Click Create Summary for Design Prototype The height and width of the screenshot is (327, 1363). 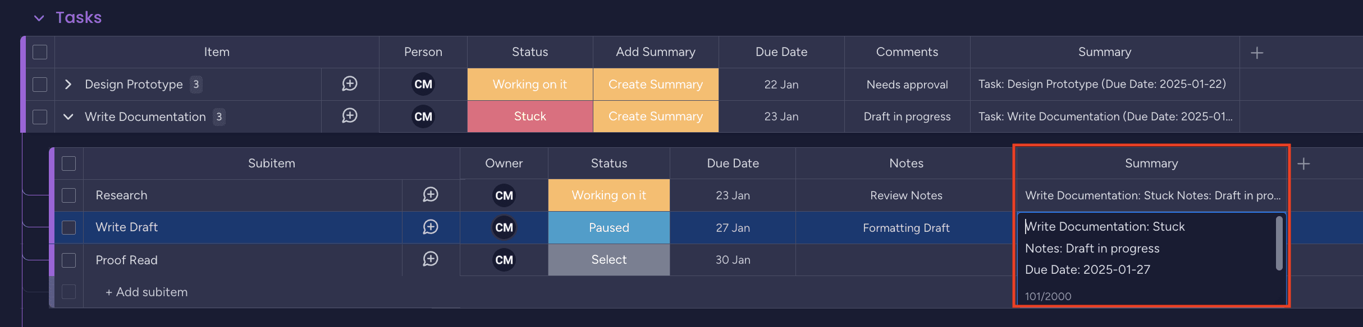pyautogui.click(x=655, y=84)
